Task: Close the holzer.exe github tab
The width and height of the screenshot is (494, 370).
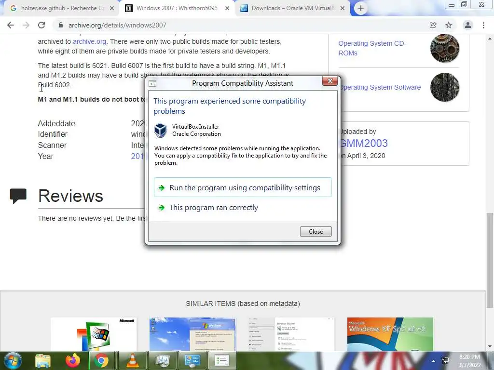Action: (112, 9)
